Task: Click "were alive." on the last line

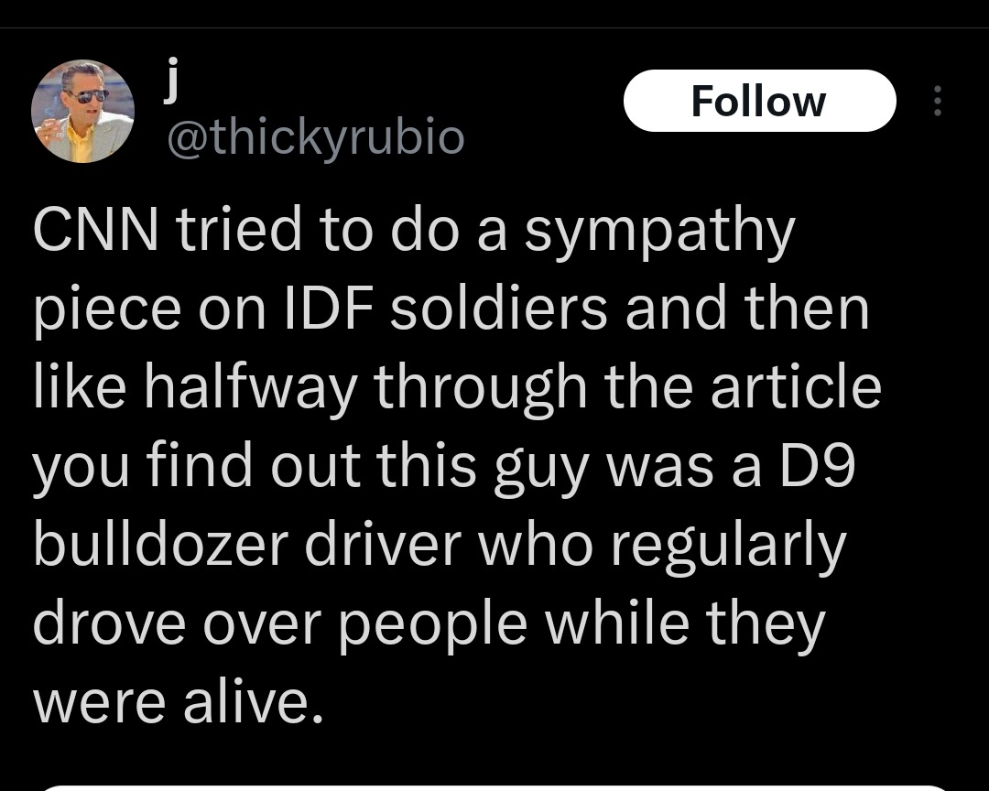Action: click(179, 702)
